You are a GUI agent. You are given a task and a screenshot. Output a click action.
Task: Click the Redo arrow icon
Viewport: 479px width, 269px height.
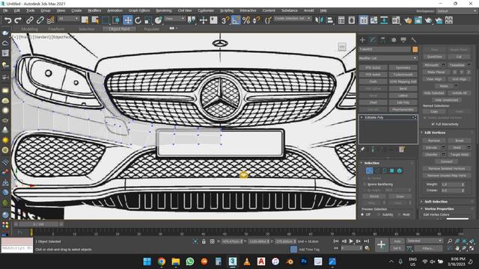(x=18, y=20)
